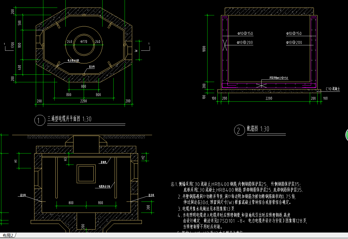Select the H2 dimension label
Image resolution: width=348 pixels, height=239 pixels.
[x=143, y=157]
